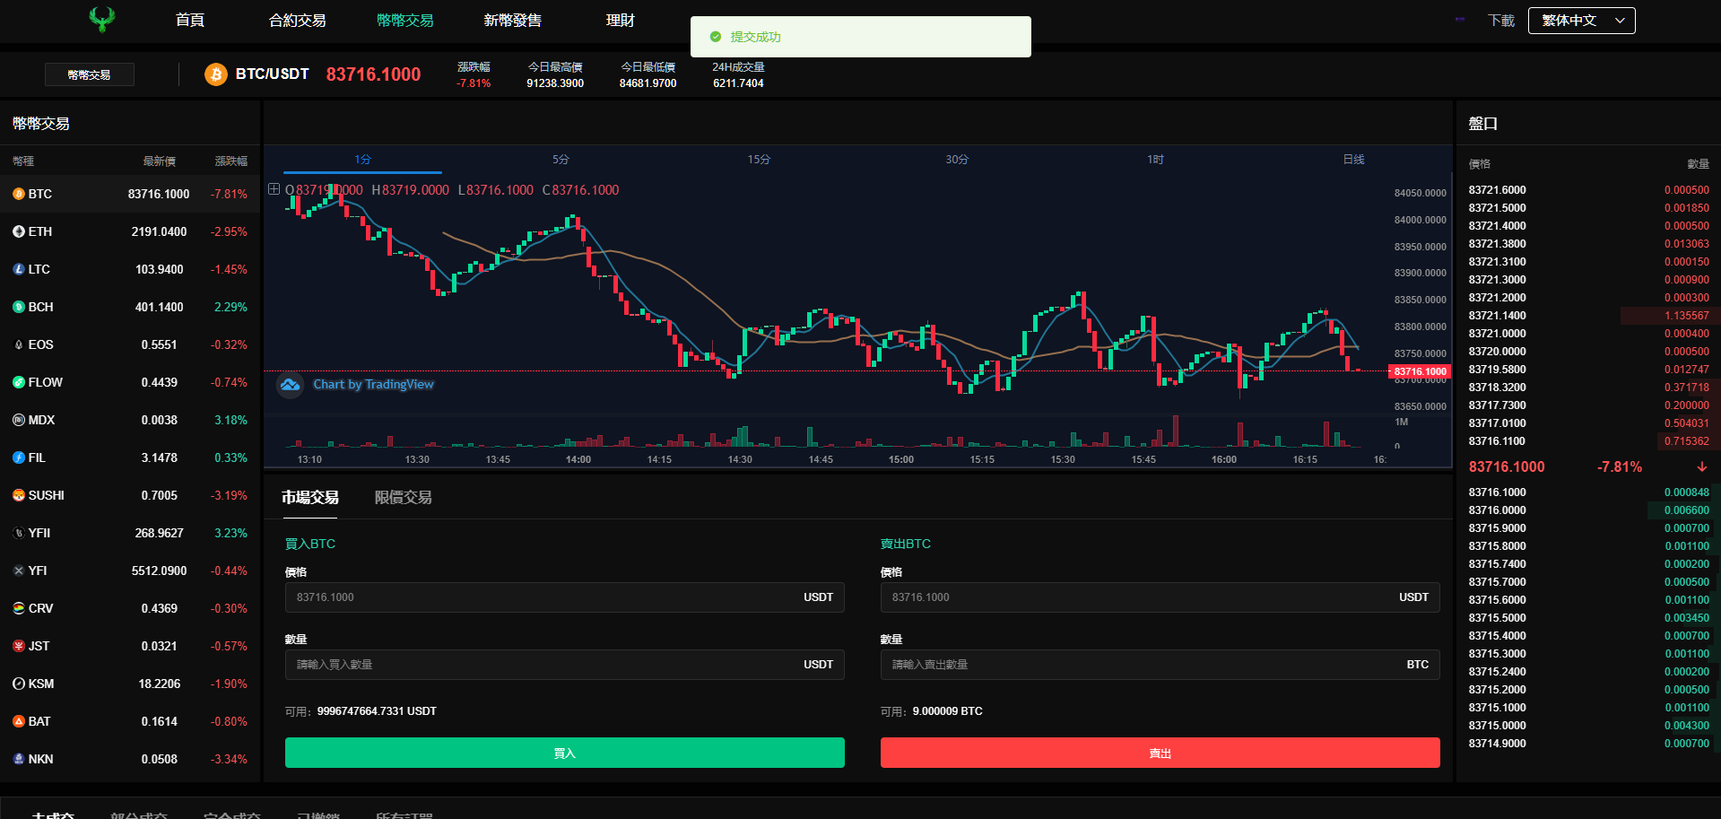Viewport: 1721px width, 819px height.
Task: Click the TradingView cloud logo on chart
Action: pos(290,385)
